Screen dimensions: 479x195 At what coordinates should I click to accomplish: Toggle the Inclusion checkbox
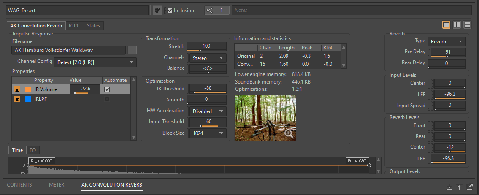pyautogui.click(x=170, y=11)
